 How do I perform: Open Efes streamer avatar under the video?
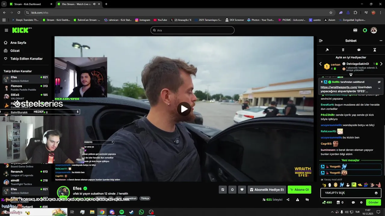click(63, 192)
